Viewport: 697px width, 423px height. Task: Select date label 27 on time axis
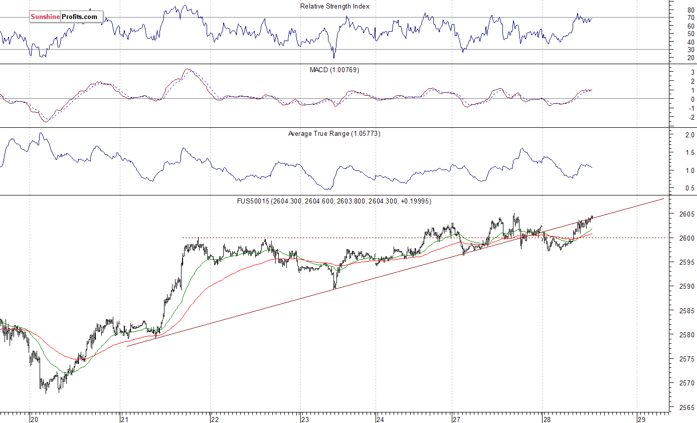[456, 419]
